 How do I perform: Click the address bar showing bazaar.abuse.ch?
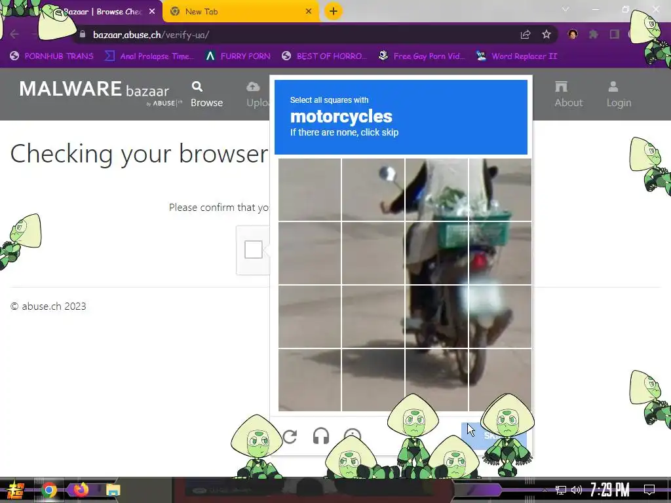tap(296, 35)
